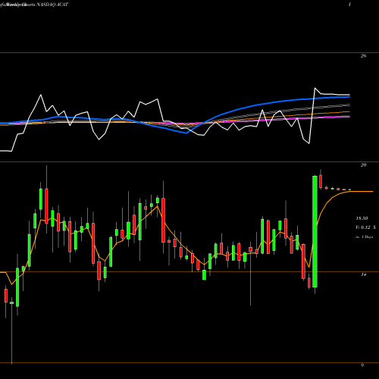
Task: Click the 14 price axis label
Action: click(363, 274)
